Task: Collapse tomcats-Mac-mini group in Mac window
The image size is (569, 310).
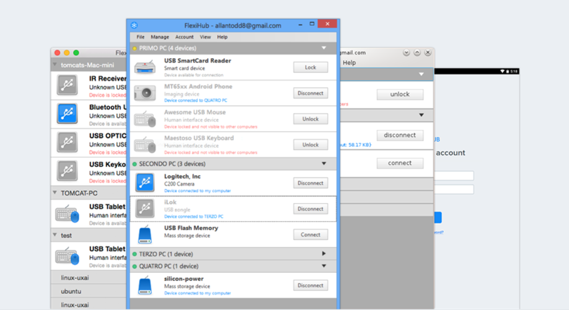Action: [55, 64]
